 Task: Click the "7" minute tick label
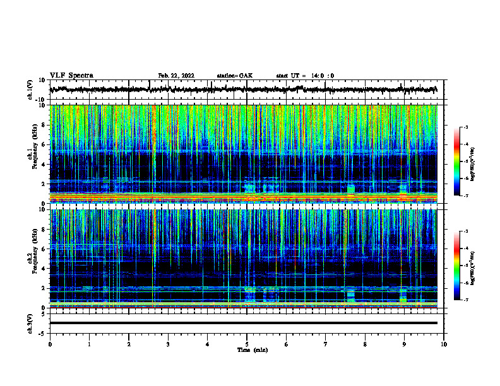[x=326, y=344]
